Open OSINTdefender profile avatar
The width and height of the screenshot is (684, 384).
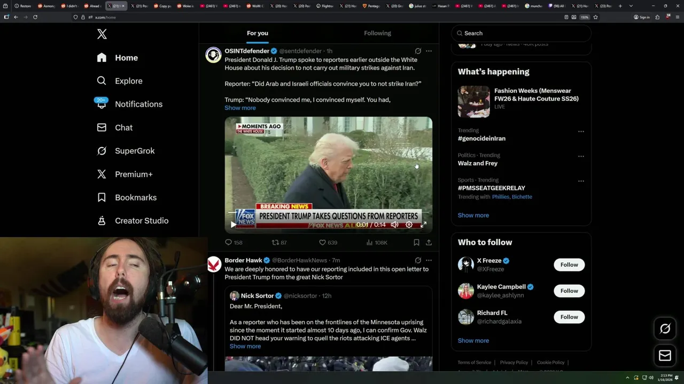click(214, 55)
